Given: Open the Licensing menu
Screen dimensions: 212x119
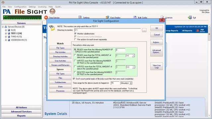Looking at the screenshot, I should point(42,7).
